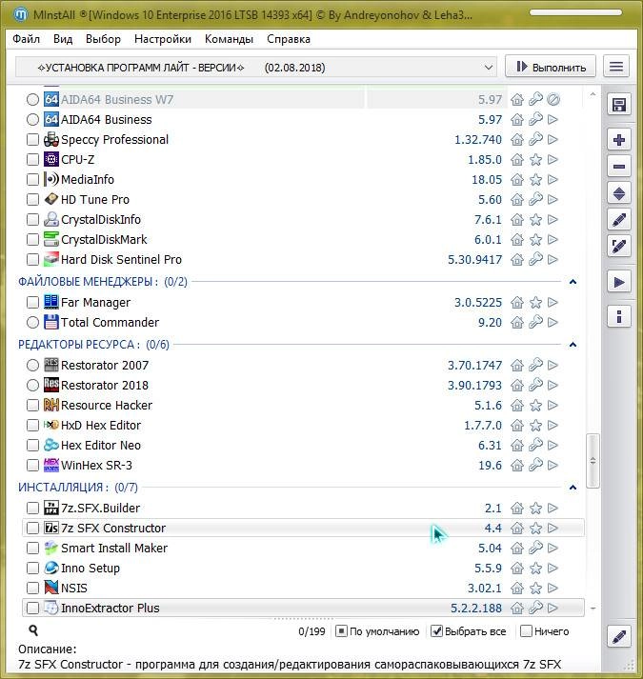This screenshot has height=679, width=643.
Task: Click key icon for Restorator 2018
Action: click(x=535, y=385)
